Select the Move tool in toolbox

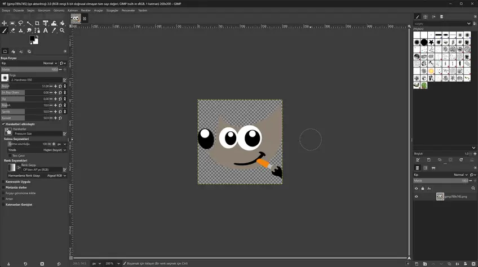(4, 23)
